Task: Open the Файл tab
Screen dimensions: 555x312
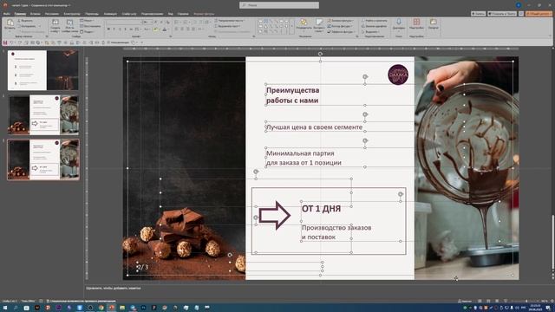Action: click(x=6, y=14)
